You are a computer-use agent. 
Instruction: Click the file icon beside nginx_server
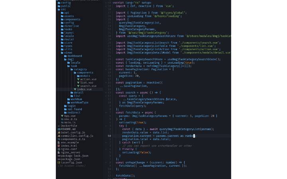point(59,152)
